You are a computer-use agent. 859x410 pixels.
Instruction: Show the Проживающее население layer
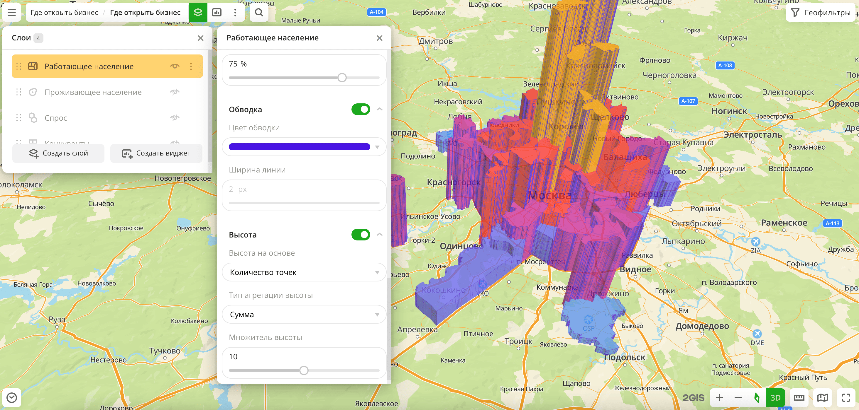(175, 92)
